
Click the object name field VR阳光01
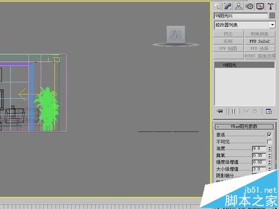click(x=241, y=16)
